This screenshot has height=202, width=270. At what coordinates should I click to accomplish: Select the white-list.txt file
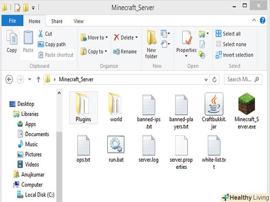pos(214,152)
